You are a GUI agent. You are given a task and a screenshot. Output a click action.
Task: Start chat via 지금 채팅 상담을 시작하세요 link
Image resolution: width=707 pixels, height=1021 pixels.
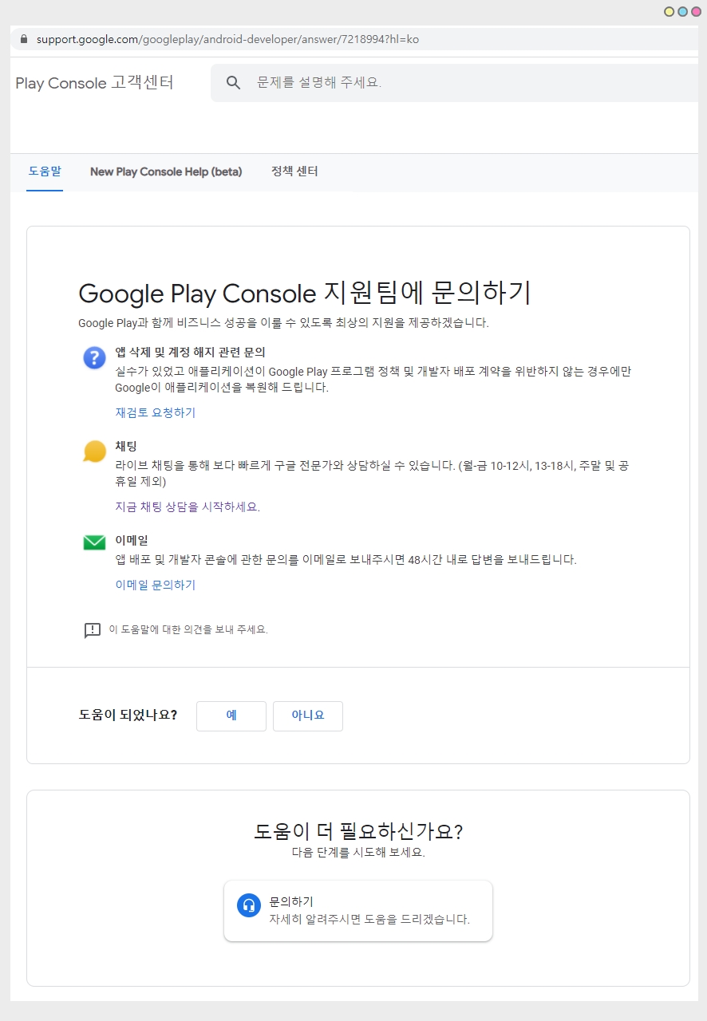(188, 507)
